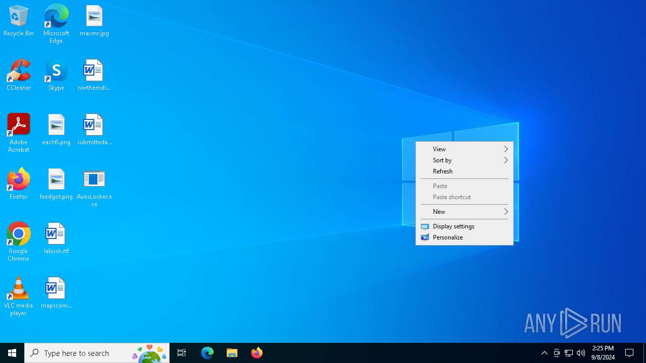Select the eachfi.png image file
The image size is (646, 363).
(x=56, y=130)
